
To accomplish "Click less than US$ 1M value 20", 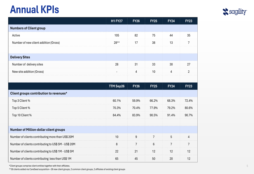I will pyautogui.click(x=171, y=159).
